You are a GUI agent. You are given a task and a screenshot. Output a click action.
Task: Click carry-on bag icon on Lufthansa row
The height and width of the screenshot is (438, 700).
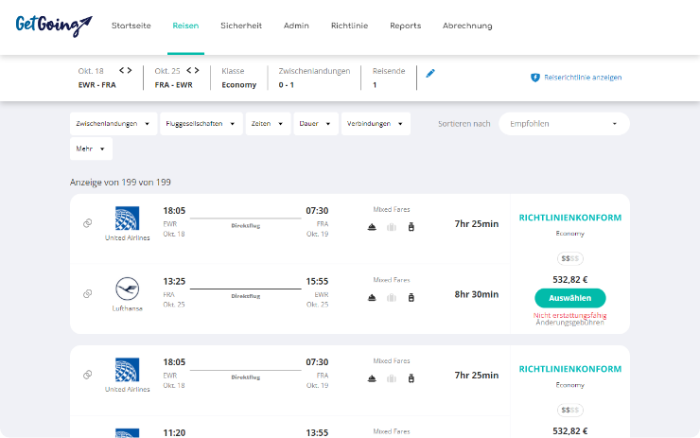point(411,298)
